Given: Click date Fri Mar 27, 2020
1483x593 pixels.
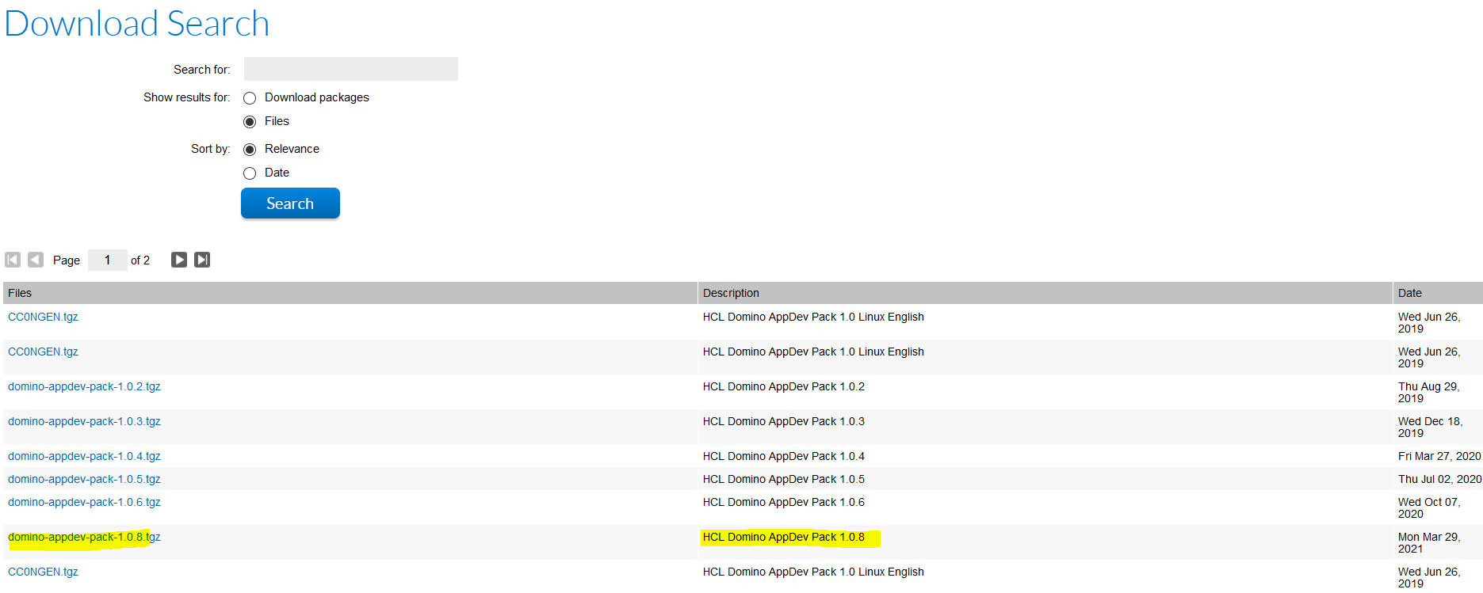Looking at the screenshot, I should (1439, 456).
